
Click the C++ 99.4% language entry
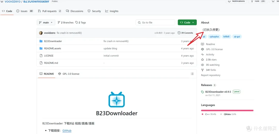209,114
